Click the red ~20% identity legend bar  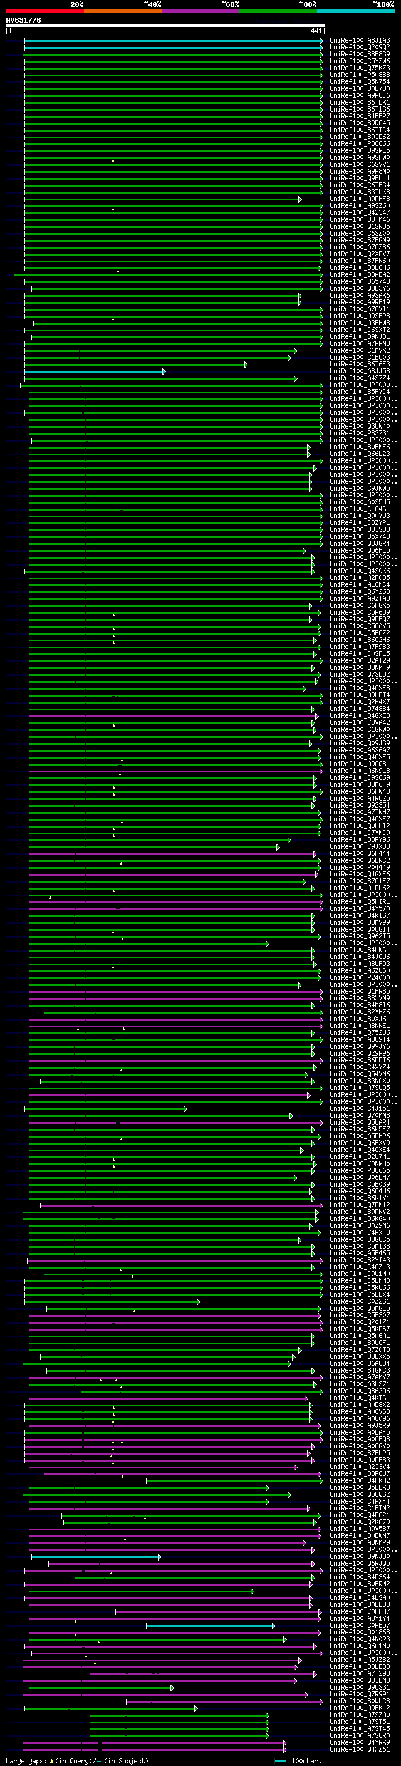coord(44,11)
